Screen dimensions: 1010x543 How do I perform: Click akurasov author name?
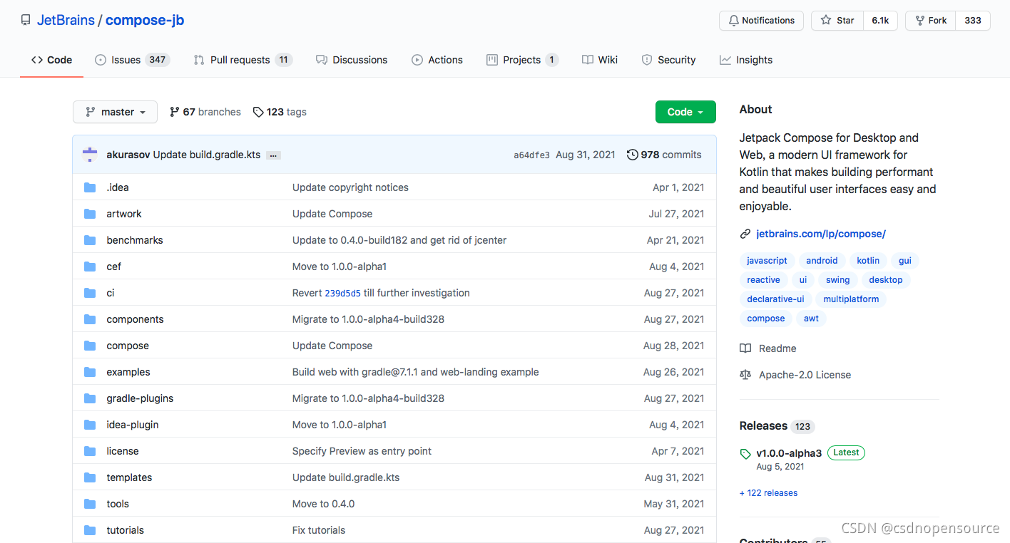pyautogui.click(x=128, y=155)
